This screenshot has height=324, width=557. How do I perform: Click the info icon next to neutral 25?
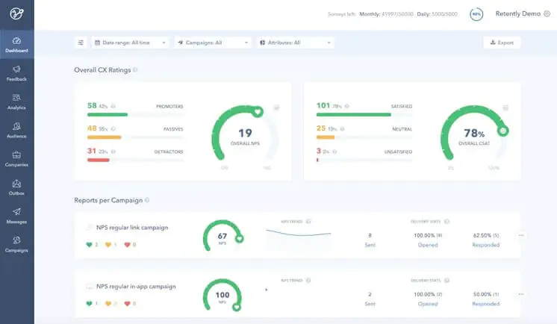point(342,129)
